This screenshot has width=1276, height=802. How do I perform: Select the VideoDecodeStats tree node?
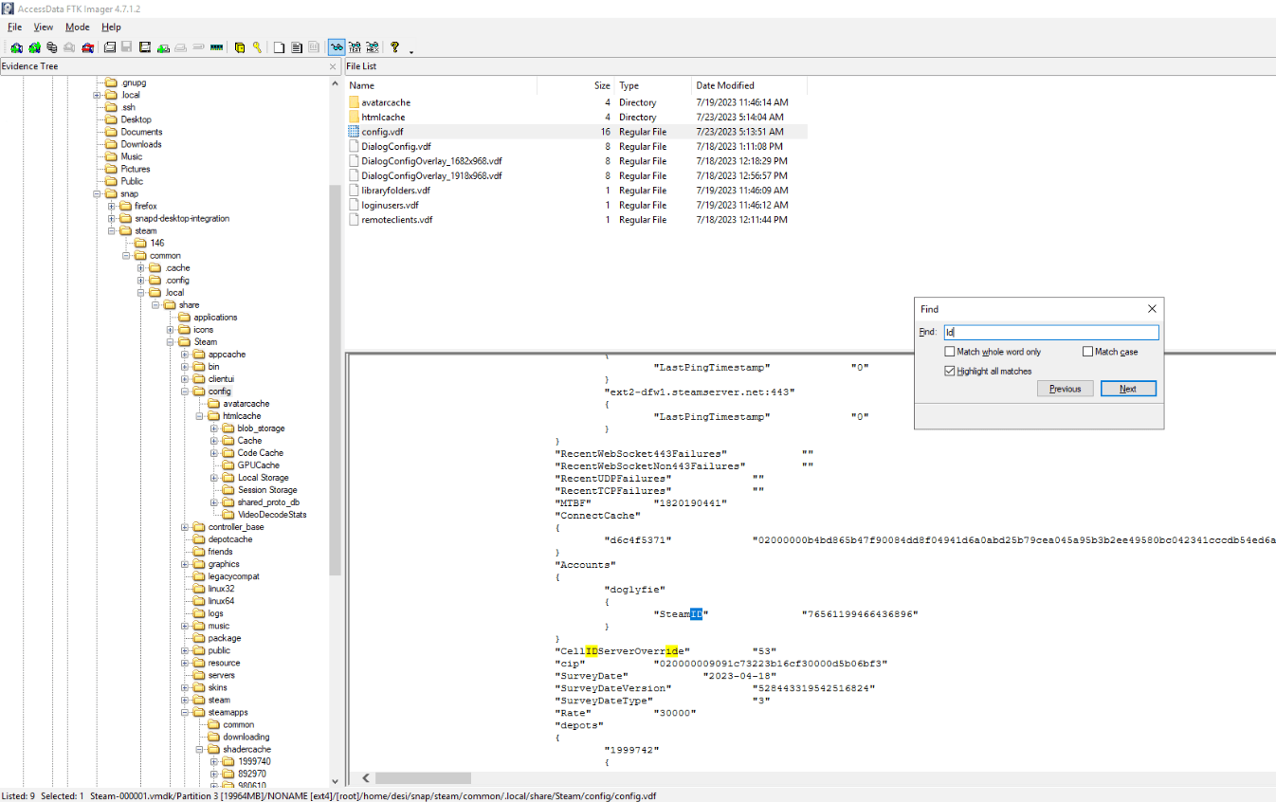272,515
